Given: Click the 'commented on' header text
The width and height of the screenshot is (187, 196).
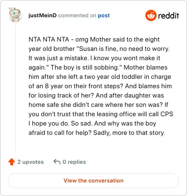Looking at the screenshot, I should pyautogui.click(x=77, y=15).
